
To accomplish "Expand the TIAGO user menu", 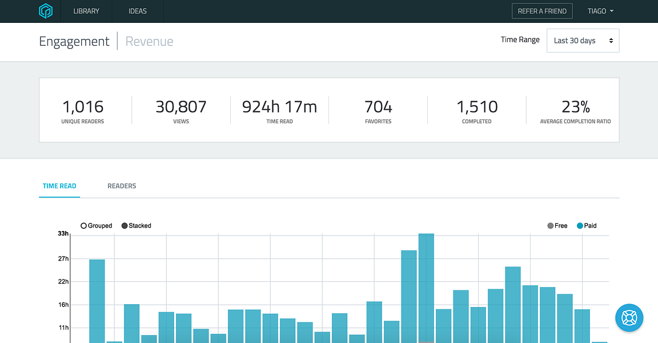I will click(600, 11).
